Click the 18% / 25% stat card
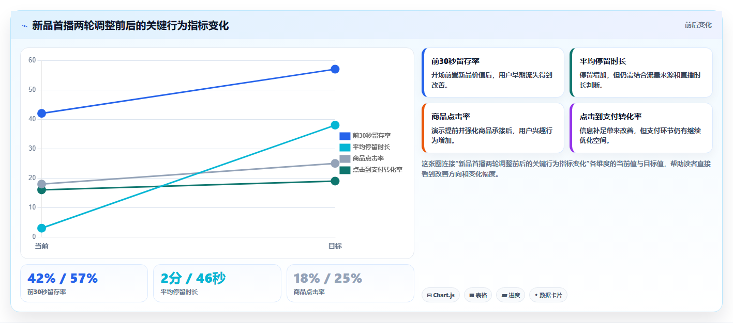 350,283
